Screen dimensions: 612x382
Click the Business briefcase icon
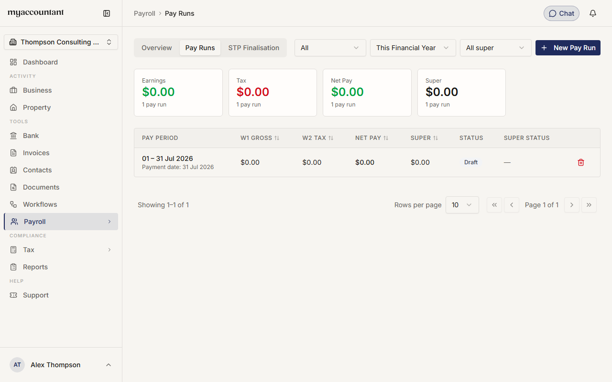point(13,90)
